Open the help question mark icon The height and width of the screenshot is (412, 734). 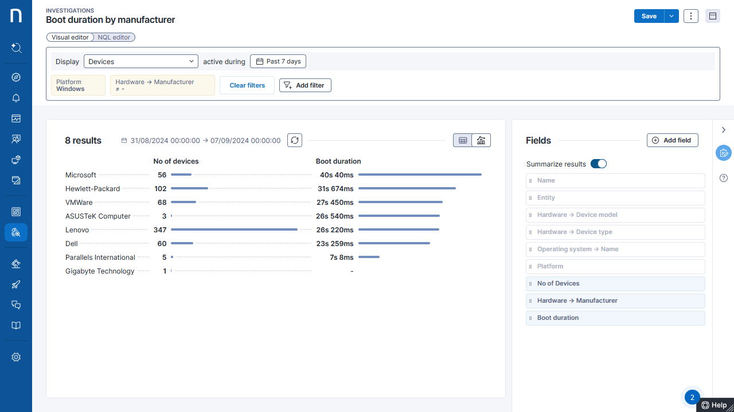724,178
